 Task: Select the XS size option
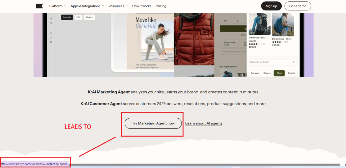[x=225, y=21]
